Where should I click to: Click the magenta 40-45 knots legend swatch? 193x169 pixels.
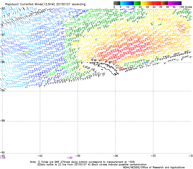(x=171, y=3)
